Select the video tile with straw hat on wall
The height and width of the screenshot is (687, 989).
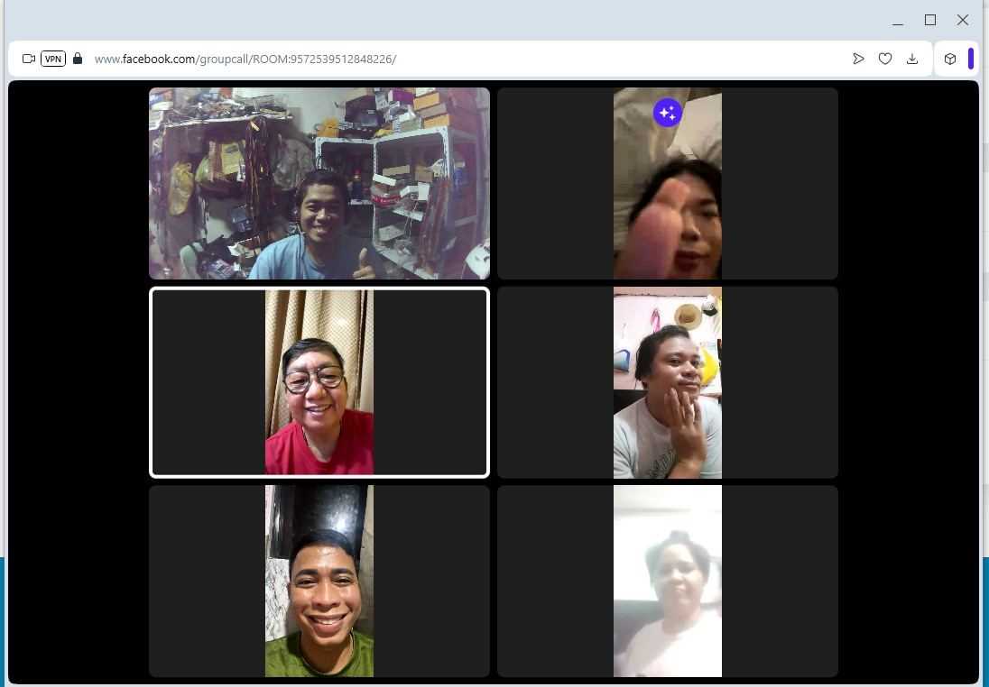668,382
